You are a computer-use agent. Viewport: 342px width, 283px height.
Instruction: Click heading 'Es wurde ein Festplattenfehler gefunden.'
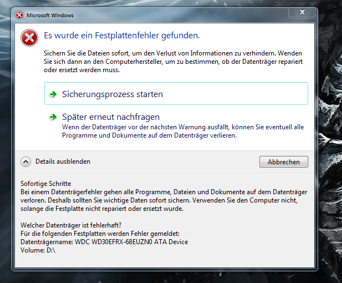pyautogui.click(x=122, y=36)
